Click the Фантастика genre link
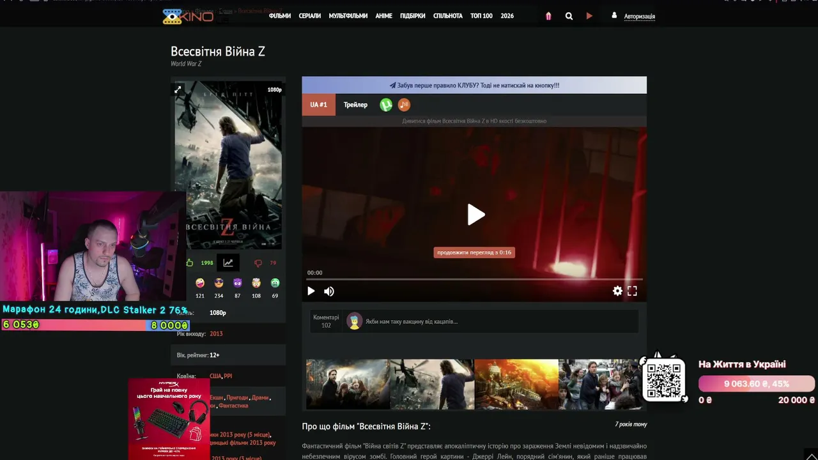 tap(233, 406)
